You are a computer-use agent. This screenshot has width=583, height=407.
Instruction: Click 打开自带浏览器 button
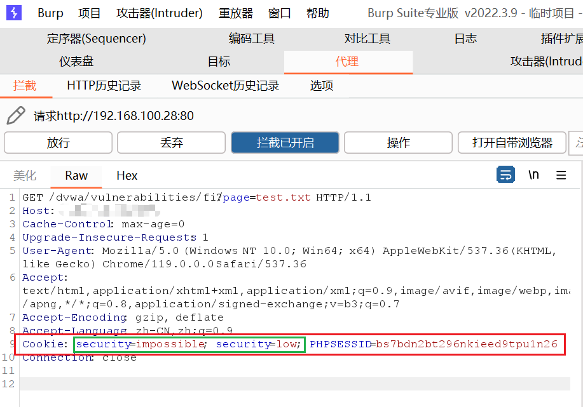pyautogui.click(x=512, y=143)
